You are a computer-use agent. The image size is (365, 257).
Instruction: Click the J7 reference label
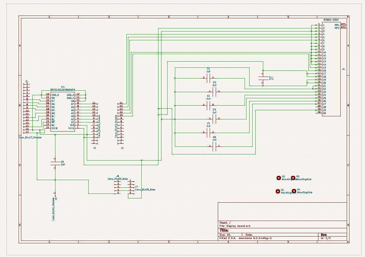click(136, 187)
